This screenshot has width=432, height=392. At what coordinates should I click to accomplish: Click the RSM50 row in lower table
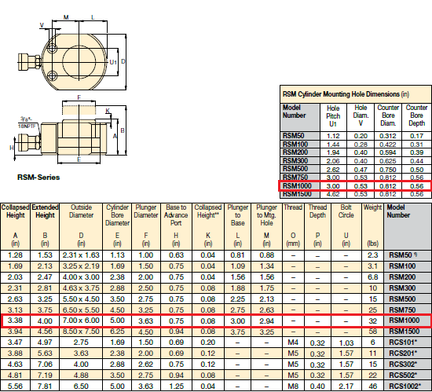click(216, 255)
